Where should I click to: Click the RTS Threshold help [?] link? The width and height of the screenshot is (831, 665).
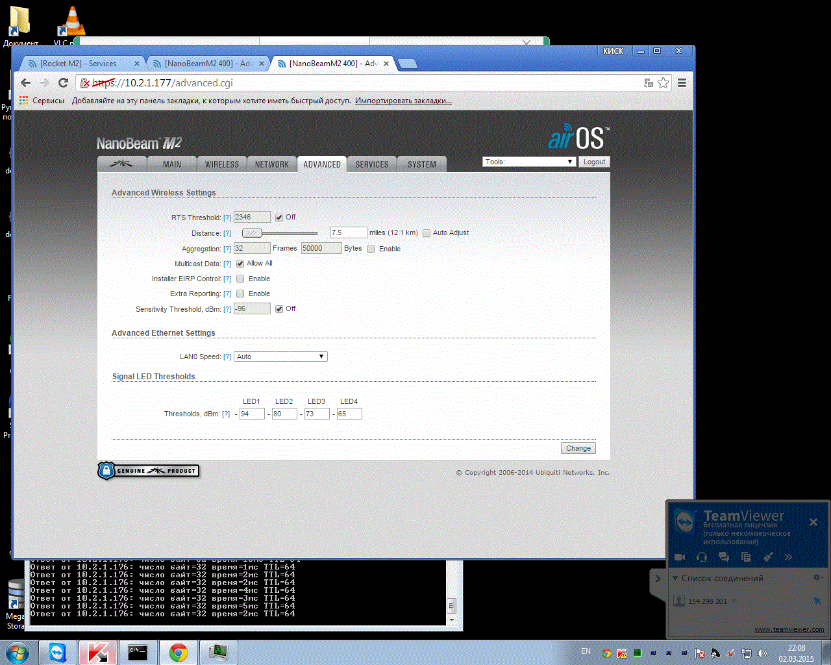point(227,218)
